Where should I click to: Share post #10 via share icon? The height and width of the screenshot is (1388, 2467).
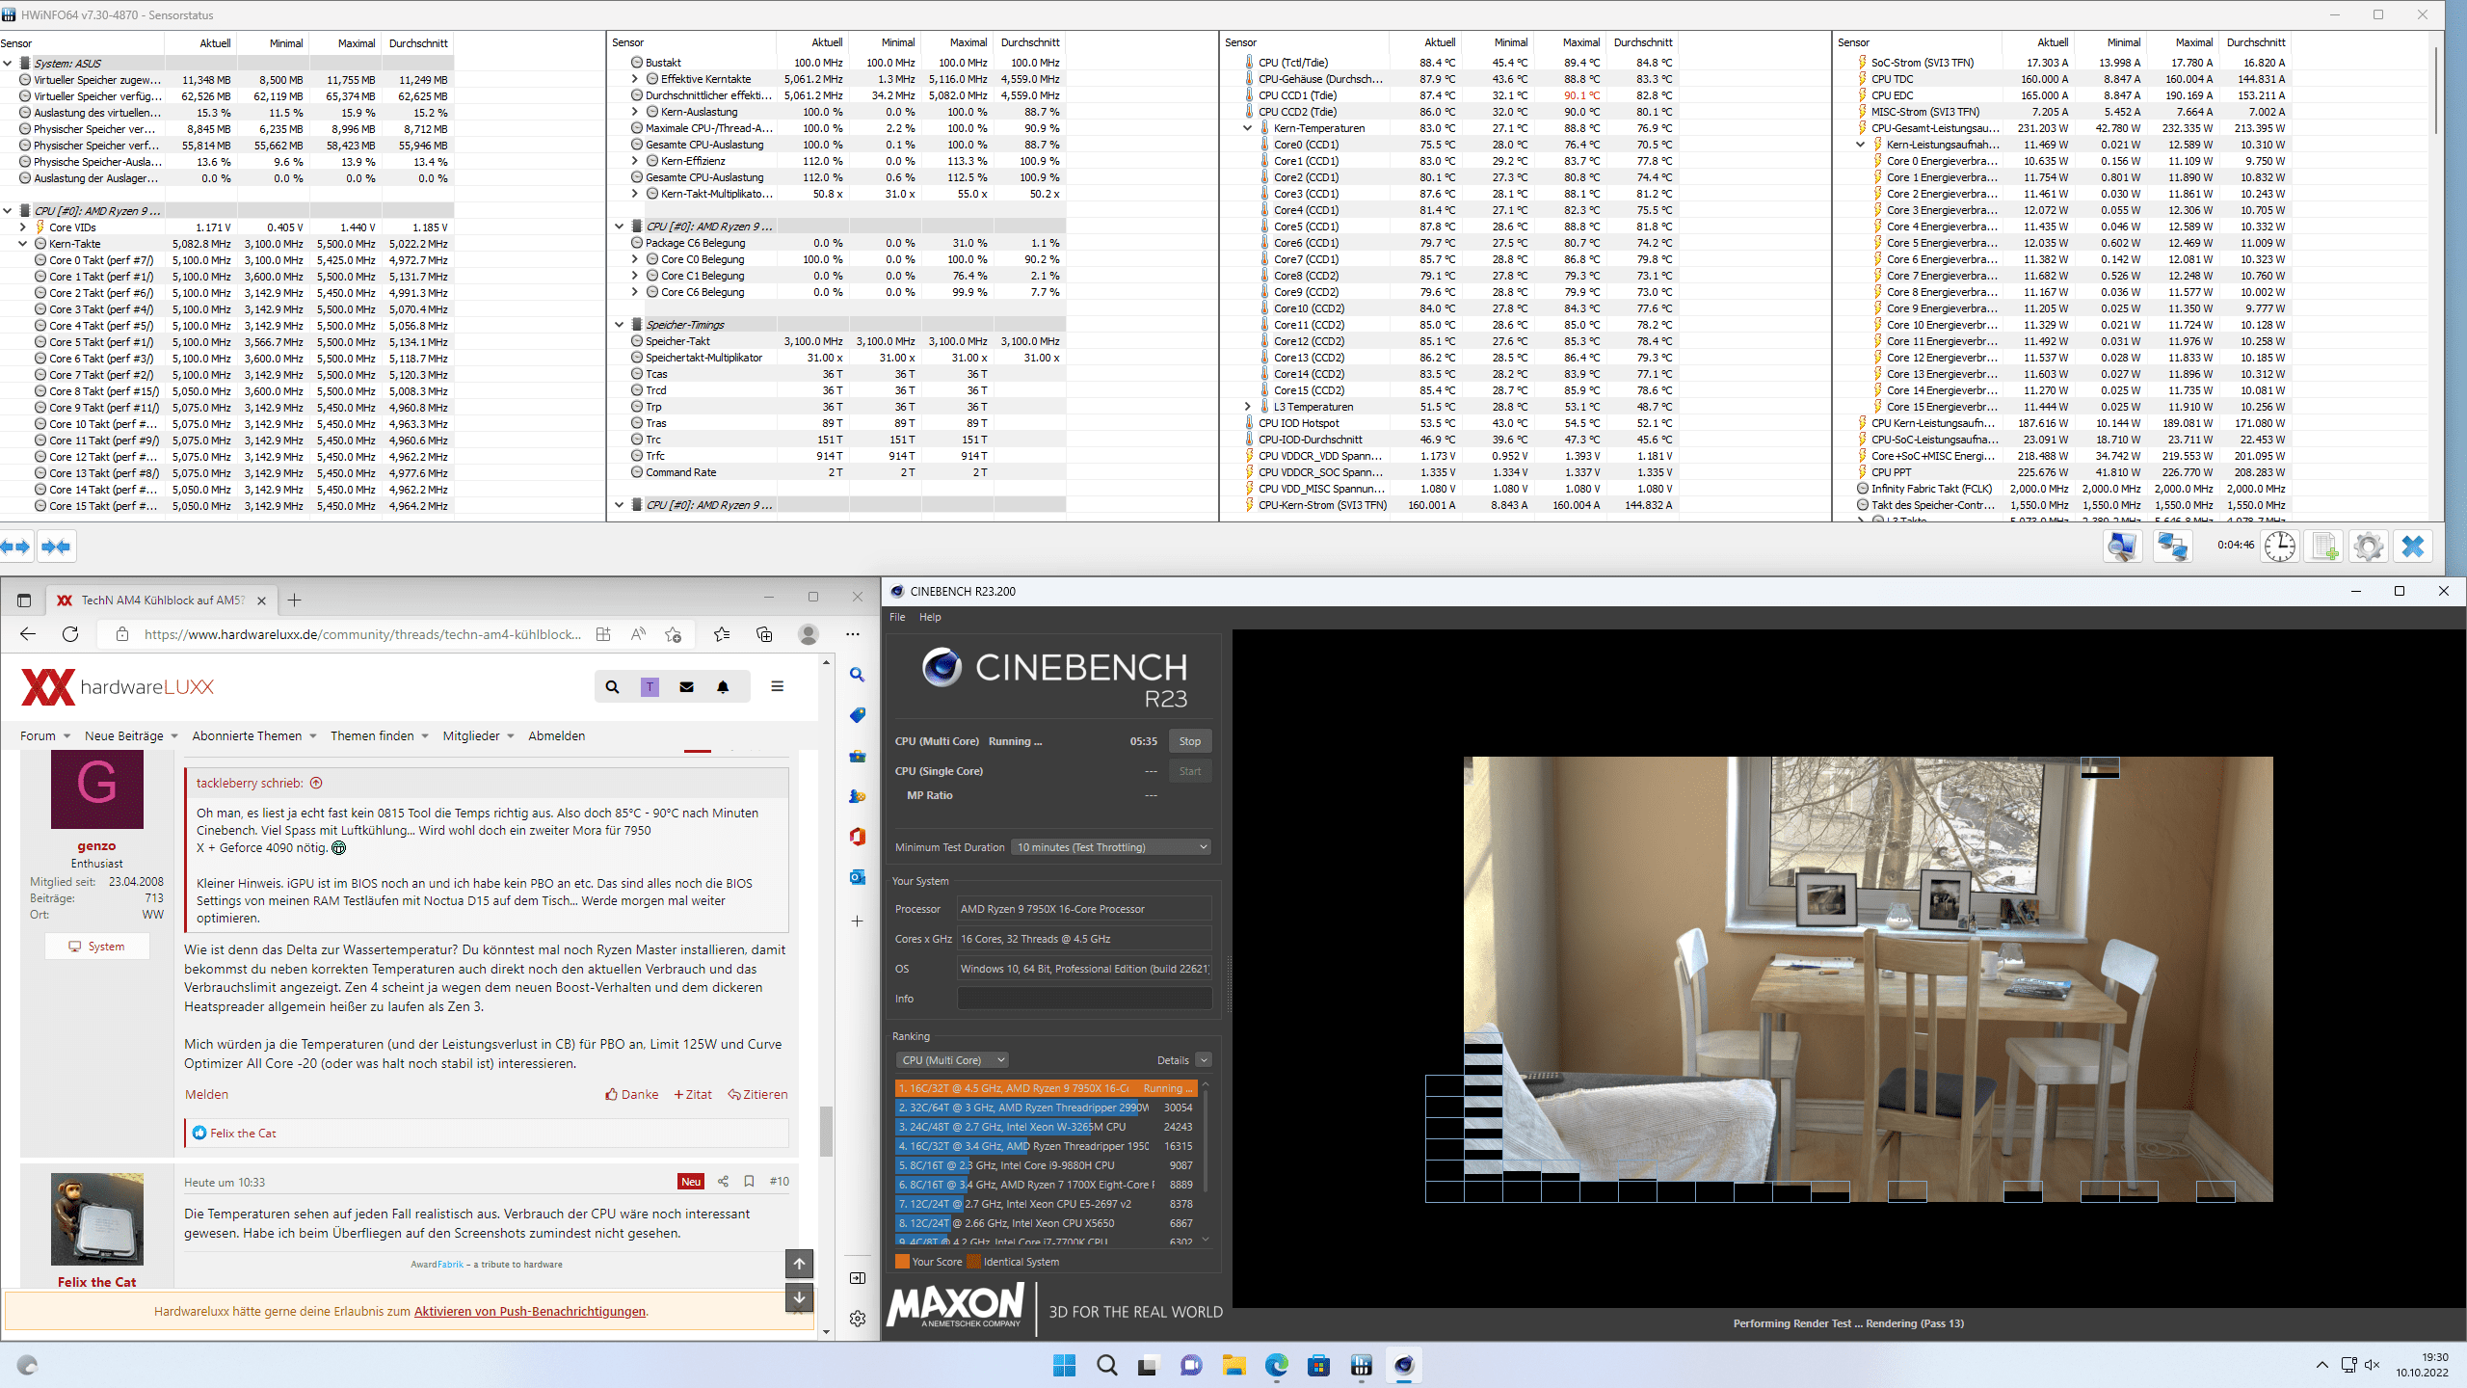point(723,1182)
